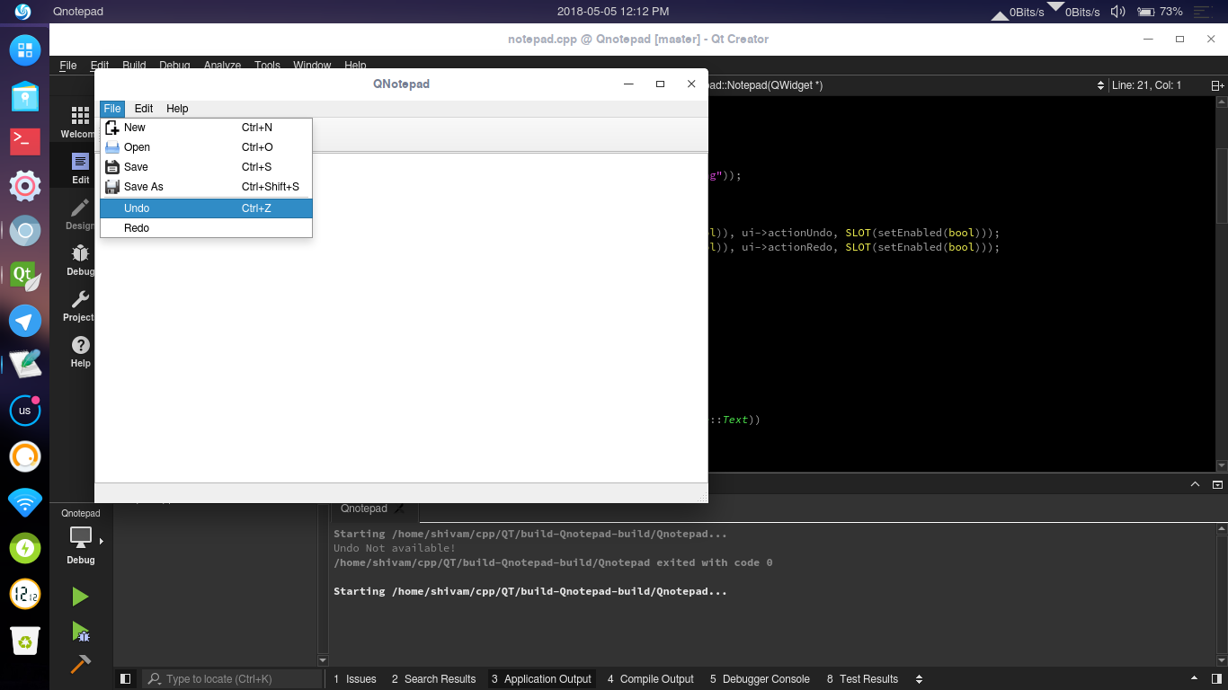Build the project with the hammer icon

(x=80, y=664)
